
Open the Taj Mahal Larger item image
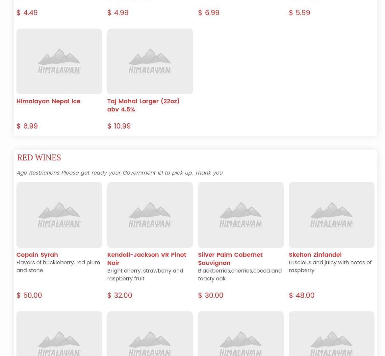click(x=150, y=61)
